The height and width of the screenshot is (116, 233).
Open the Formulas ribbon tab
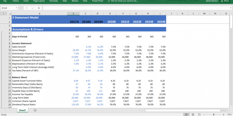(54, 1)
